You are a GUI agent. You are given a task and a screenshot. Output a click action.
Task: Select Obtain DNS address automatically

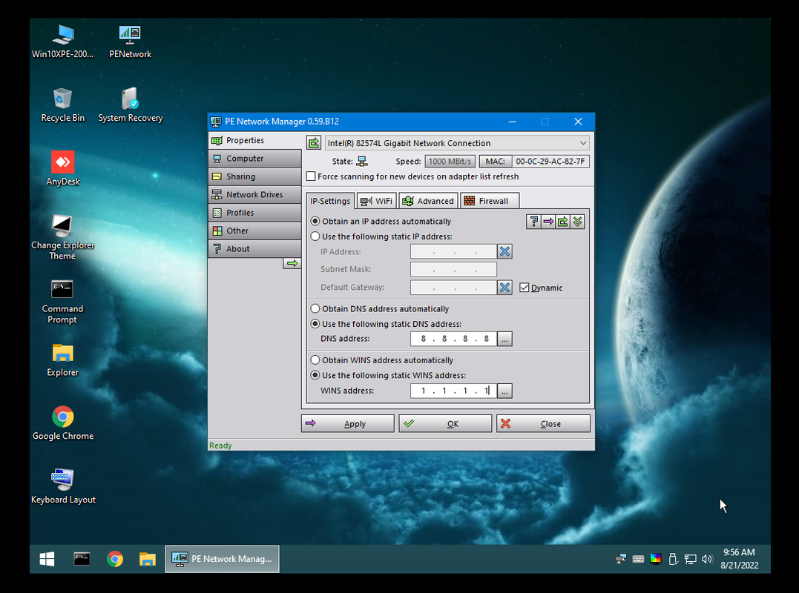(316, 309)
